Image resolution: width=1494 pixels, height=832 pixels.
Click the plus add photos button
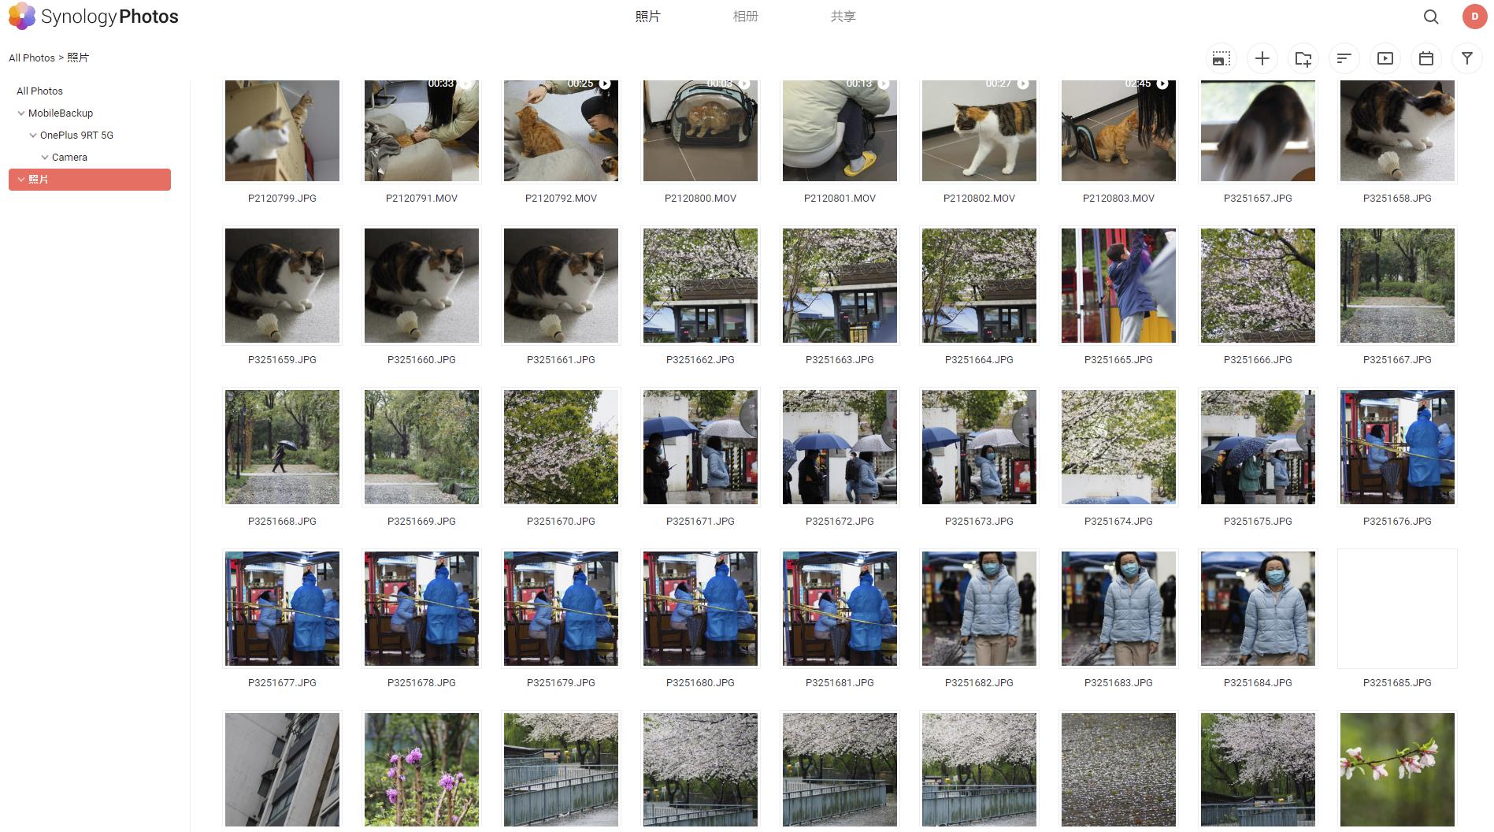(x=1262, y=58)
